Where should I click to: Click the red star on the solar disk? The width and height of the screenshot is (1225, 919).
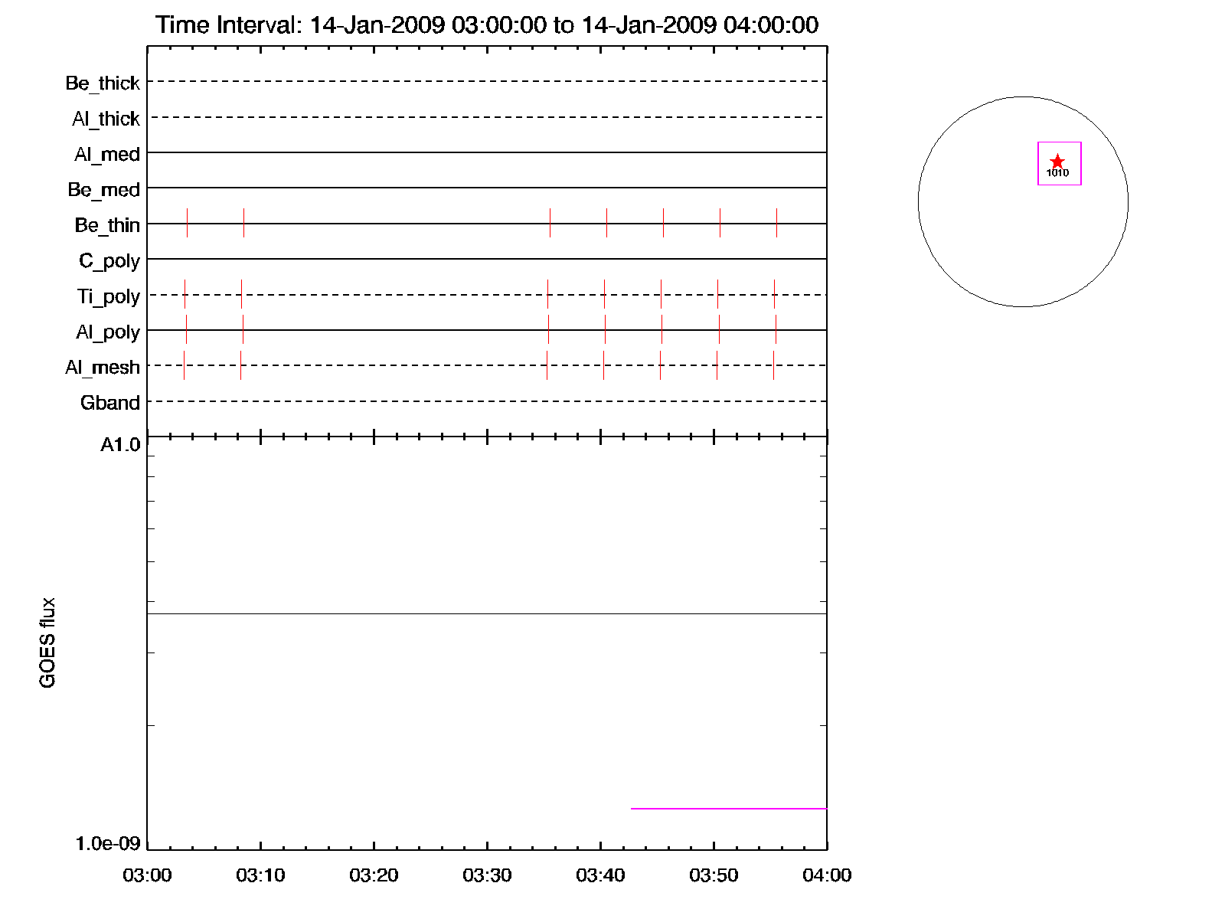[x=1057, y=161]
